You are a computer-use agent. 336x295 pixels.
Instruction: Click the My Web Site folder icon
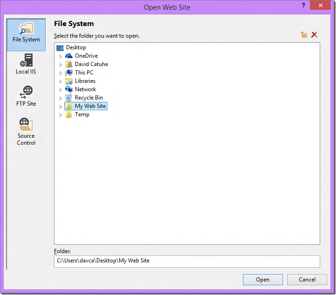tap(68, 106)
